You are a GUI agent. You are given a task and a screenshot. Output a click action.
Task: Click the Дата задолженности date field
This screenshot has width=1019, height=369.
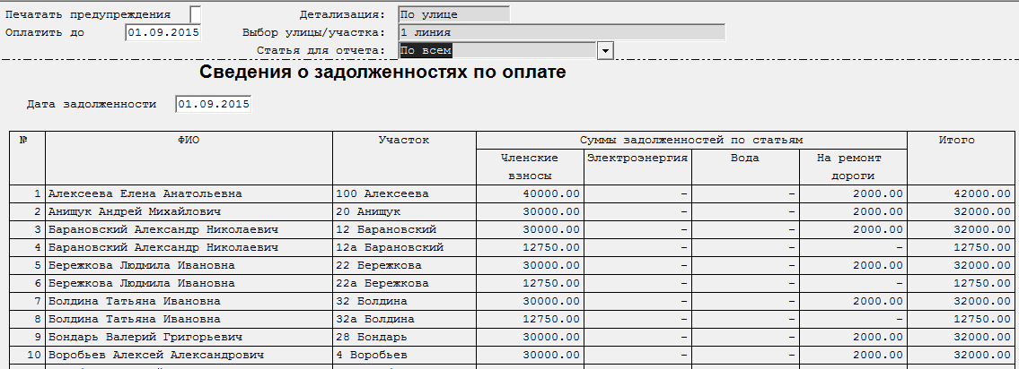tap(214, 105)
